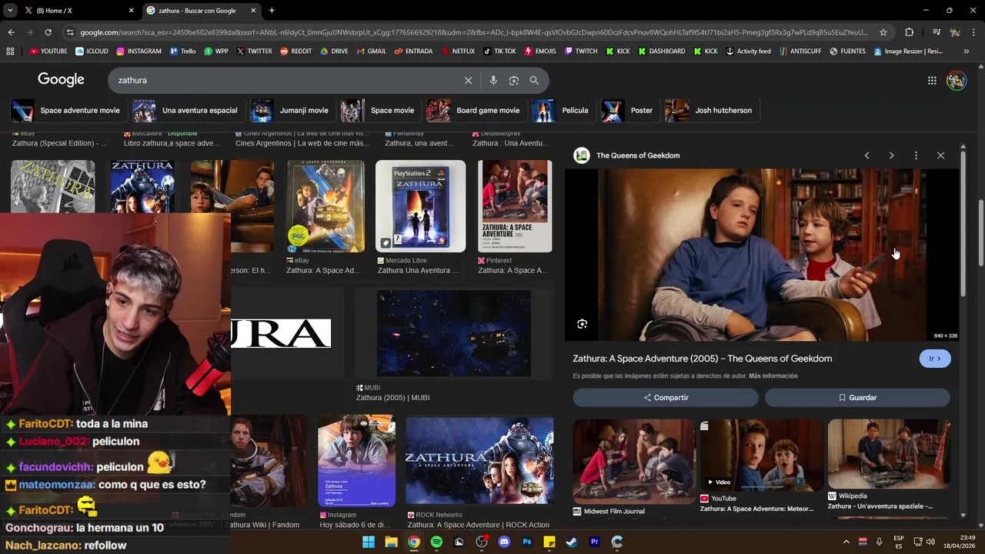The width and height of the screenshot is (985, 554).
Task: Open the Photoshop taskbar icon
Action: click(x=526, y=542)
